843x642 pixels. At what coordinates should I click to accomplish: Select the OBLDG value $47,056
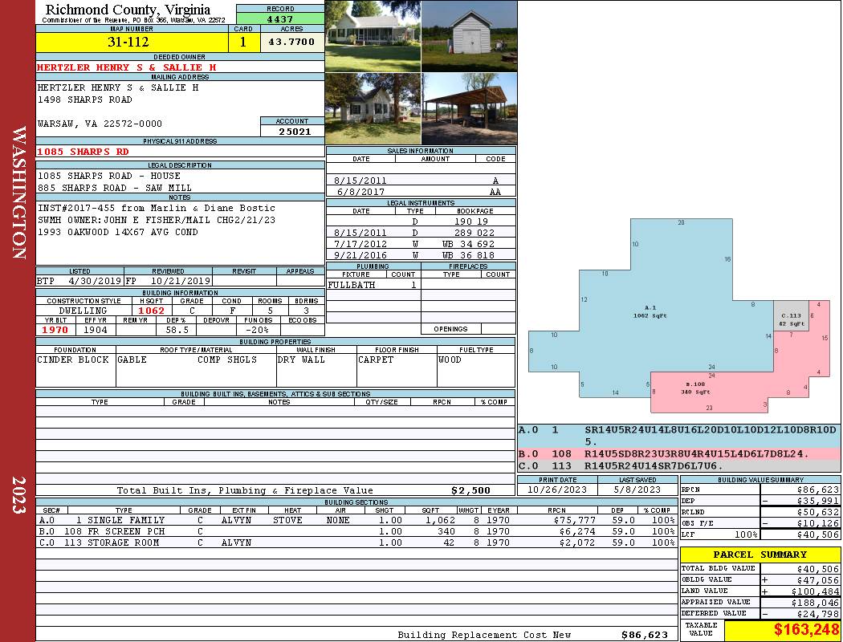coord(818,580)
